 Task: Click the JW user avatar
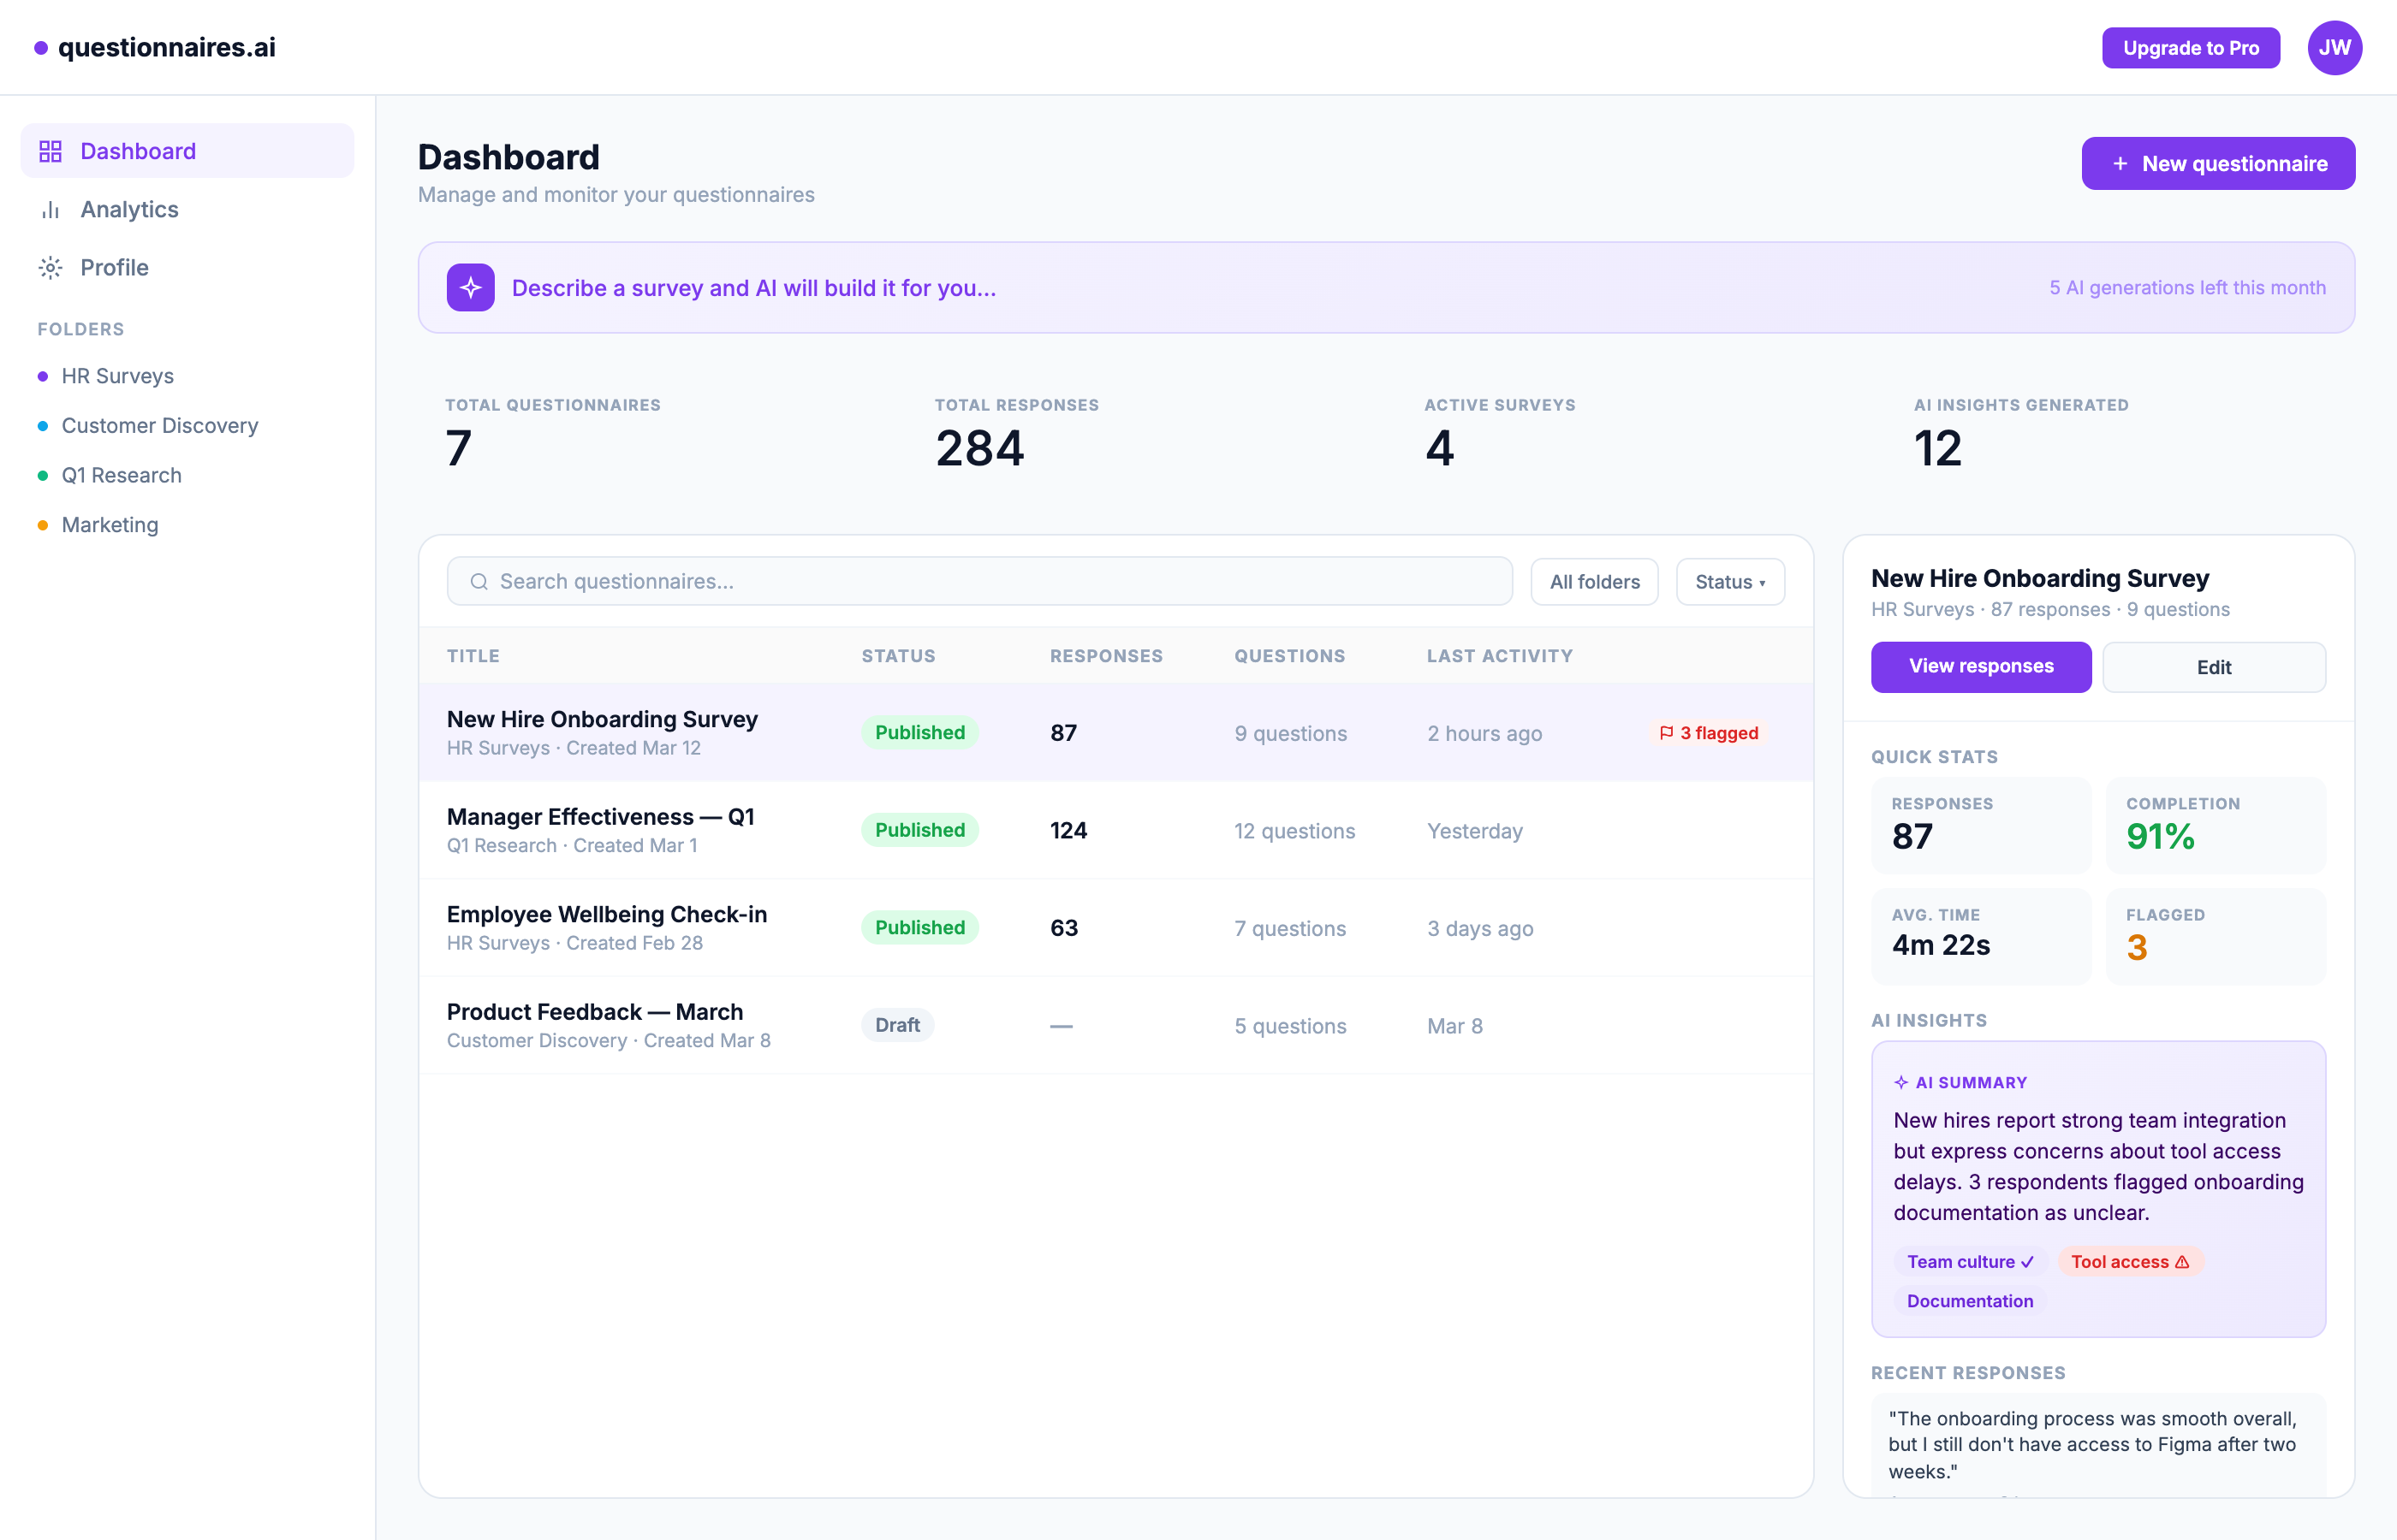[2334, 48]
